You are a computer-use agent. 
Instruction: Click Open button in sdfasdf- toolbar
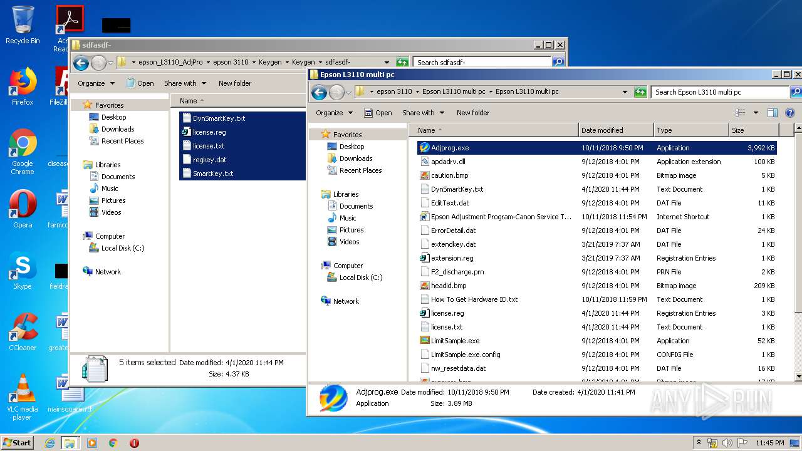[140, 83]
